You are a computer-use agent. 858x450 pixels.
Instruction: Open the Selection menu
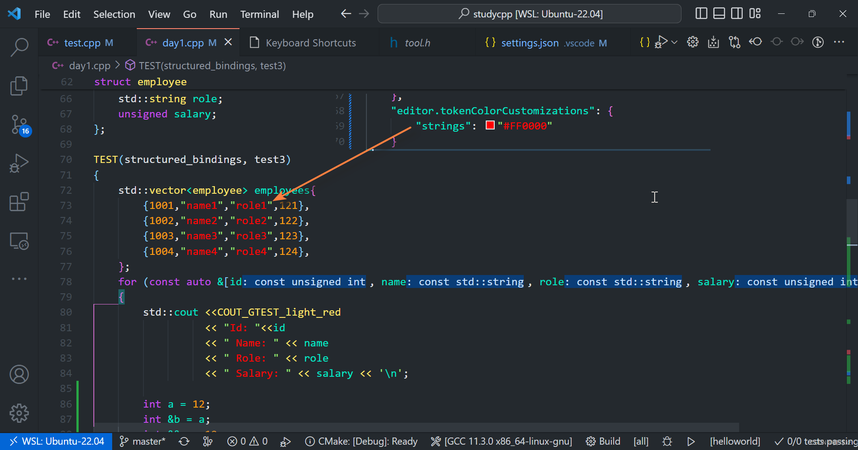click(x=114, y=14)
